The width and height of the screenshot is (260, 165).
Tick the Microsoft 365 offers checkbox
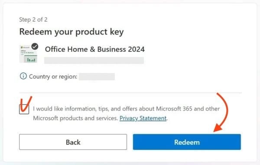click(24, 109)
